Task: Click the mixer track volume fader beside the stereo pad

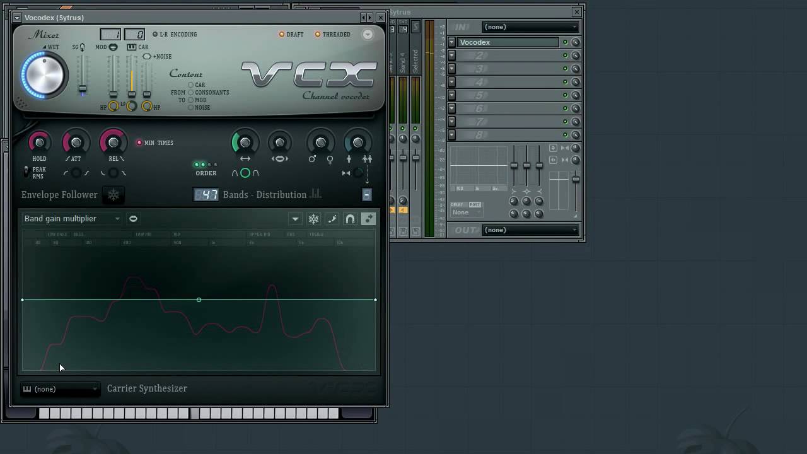Action: click(576, 180)
